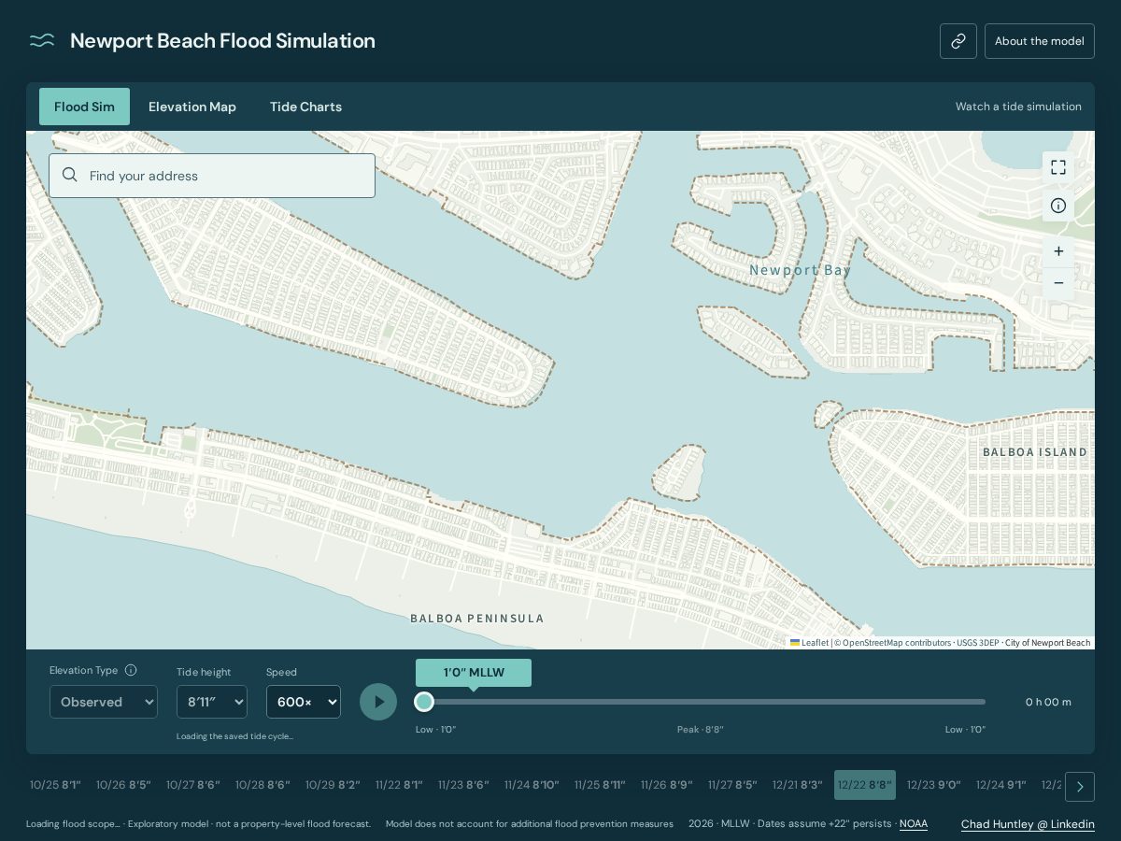Select highlighted 12/22 8'8" date
The width and height of the screenshot is (1121, 841).
pos(865,785)
